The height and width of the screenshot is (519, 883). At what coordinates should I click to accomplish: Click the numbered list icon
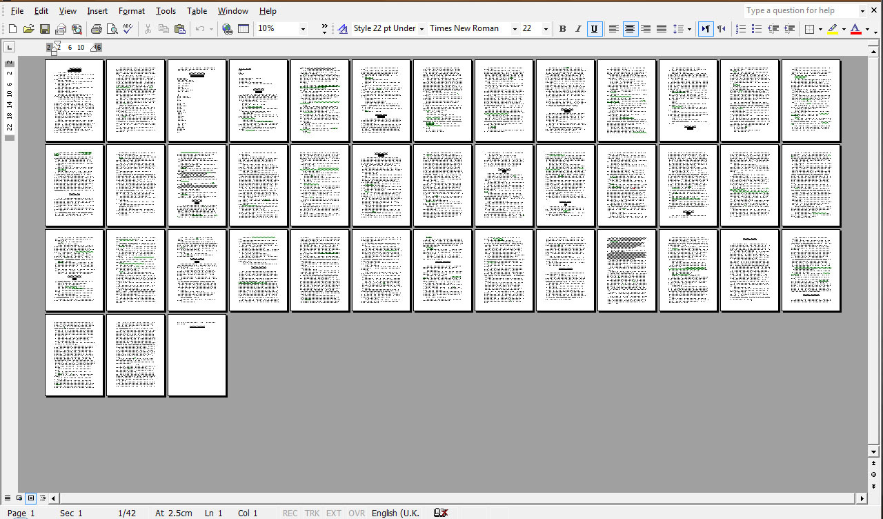pos(741,29)
